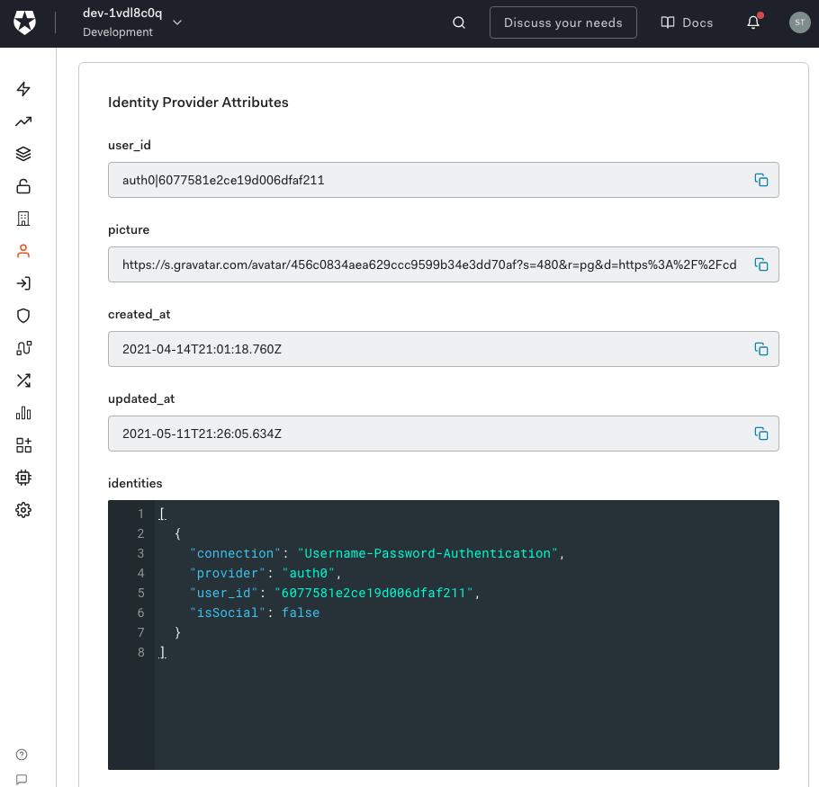
Task: Select the Authentication sign-in icon
Action: 22,282
